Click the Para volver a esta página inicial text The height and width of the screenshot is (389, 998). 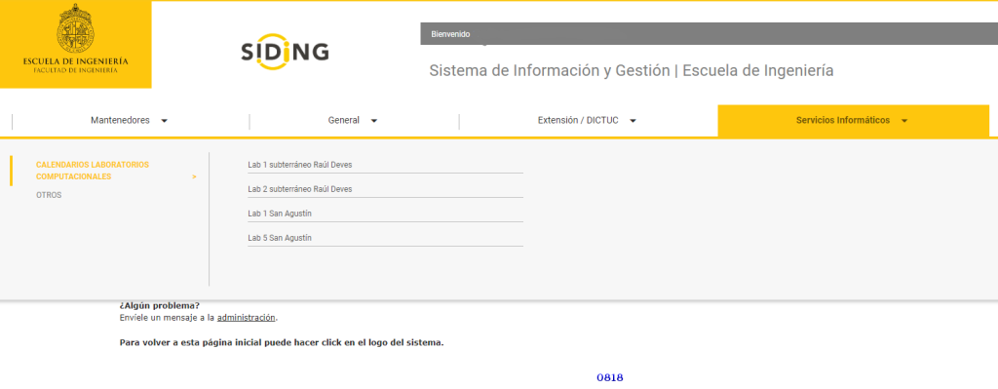coord(282,342)
